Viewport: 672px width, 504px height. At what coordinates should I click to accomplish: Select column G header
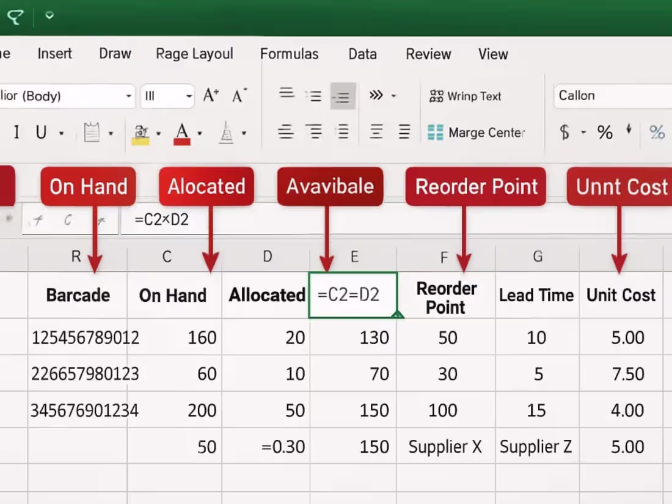(538, 257)
